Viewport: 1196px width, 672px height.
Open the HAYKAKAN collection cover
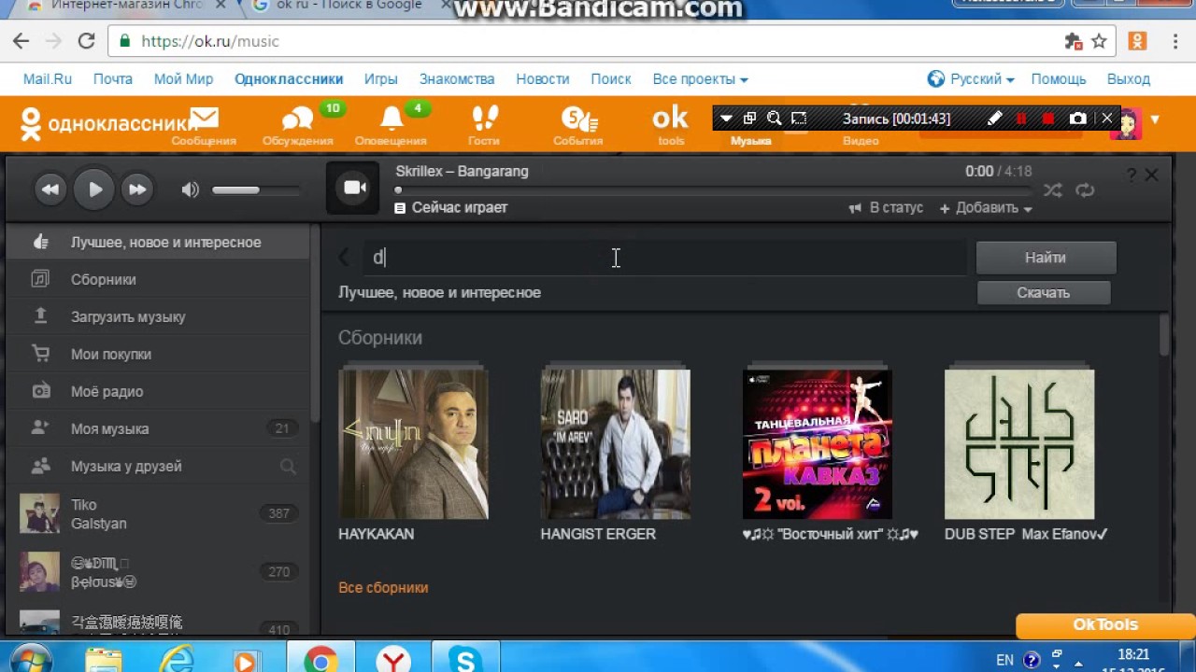413,444
